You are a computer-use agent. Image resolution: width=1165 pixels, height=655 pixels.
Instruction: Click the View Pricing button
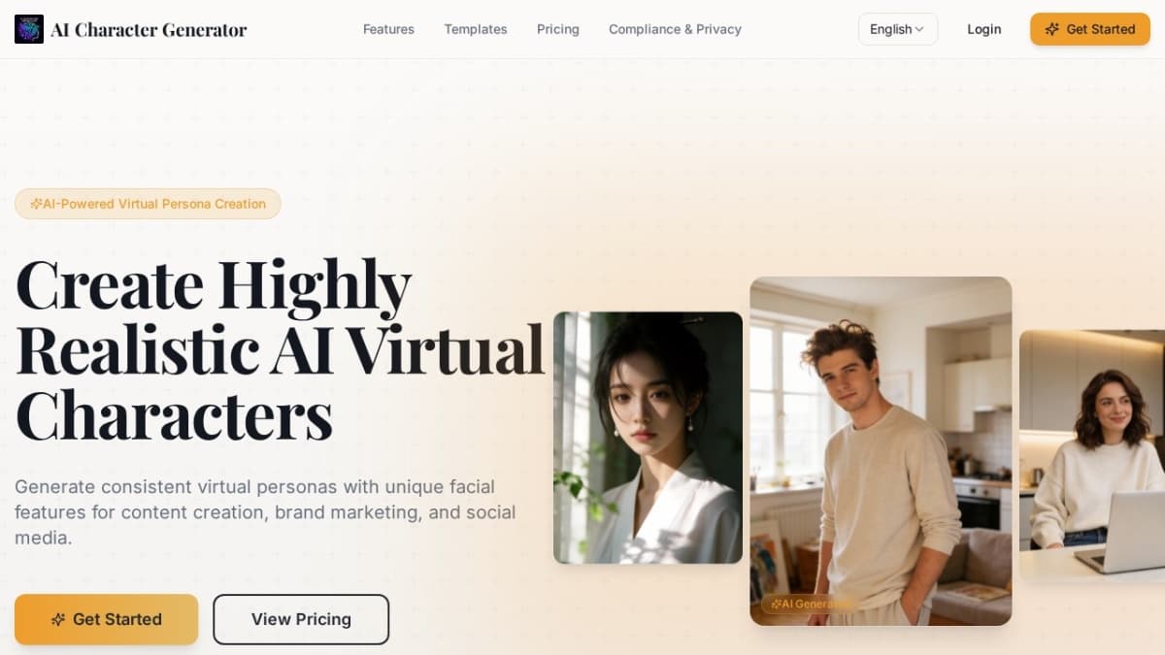(x=301, y=619)
